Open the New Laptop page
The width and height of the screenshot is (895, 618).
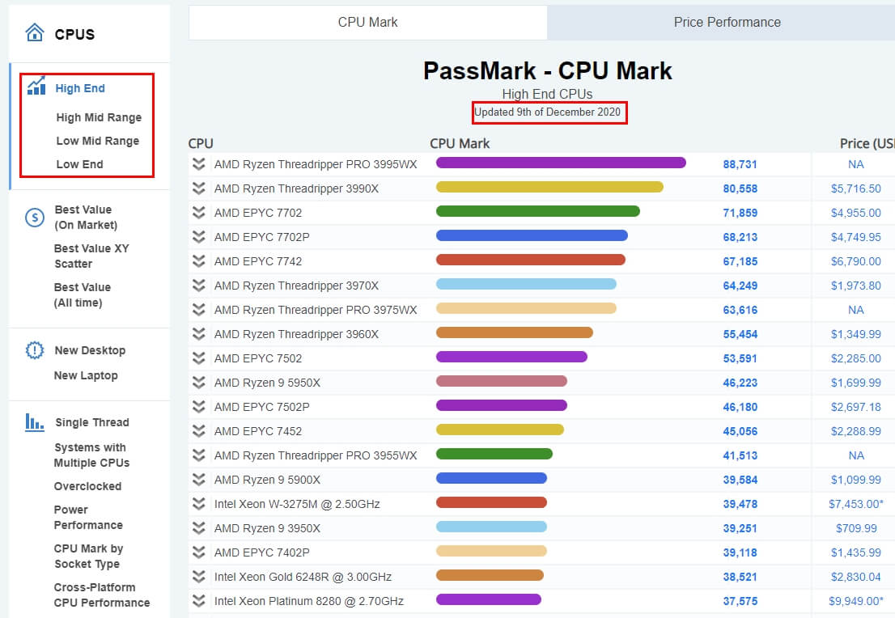tap(86, 375)
